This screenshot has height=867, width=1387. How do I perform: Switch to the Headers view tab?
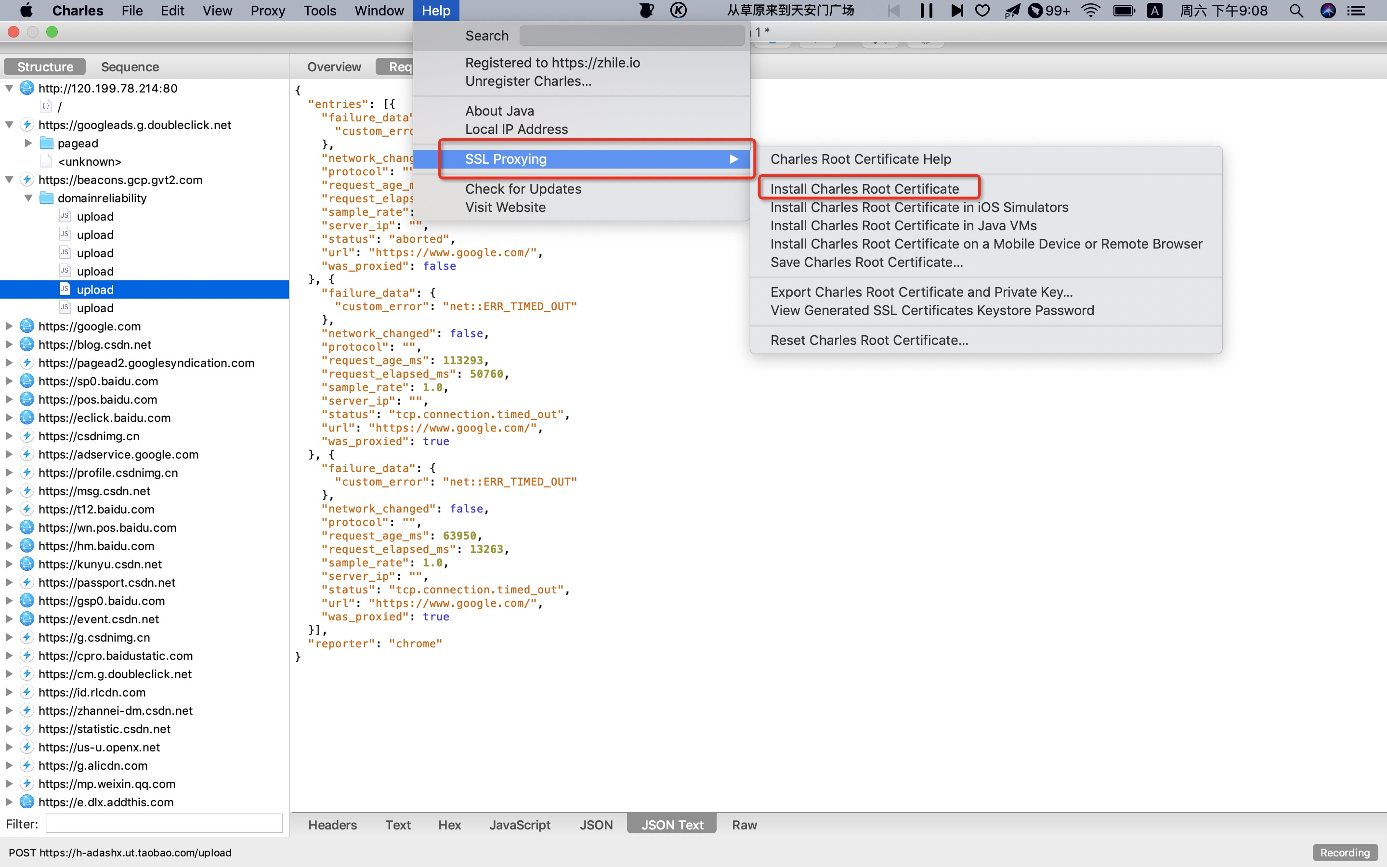(x=332, y=825)
